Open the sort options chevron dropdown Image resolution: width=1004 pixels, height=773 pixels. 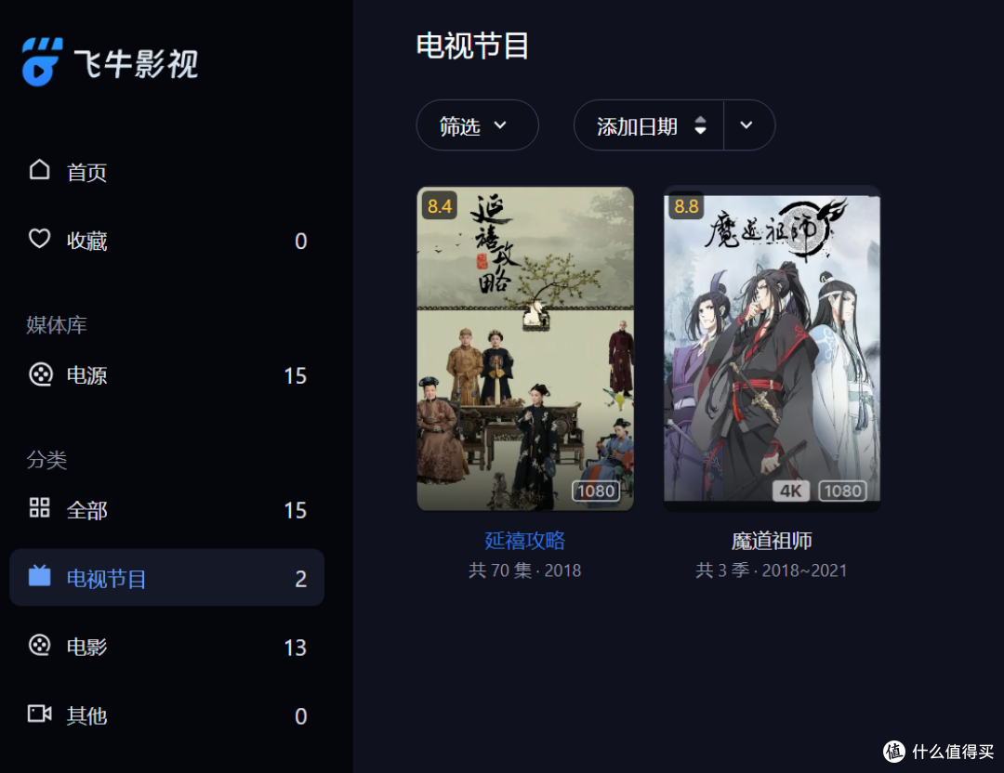[x=746, y=125]
